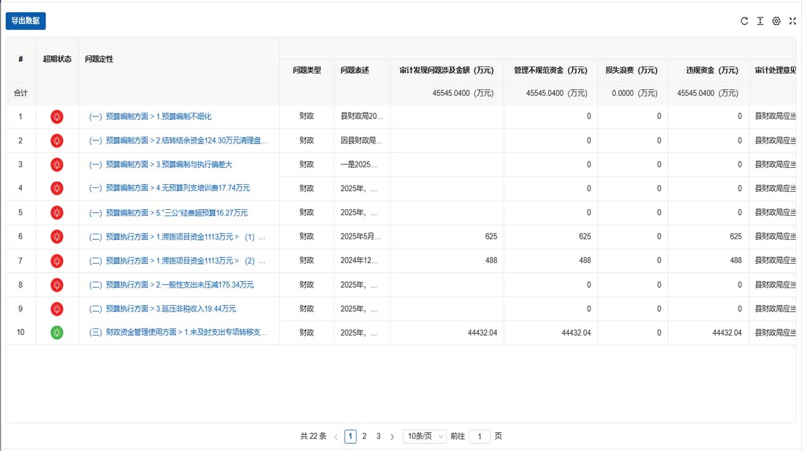Click the red overdue status icon in row 8

click(x=57, y=285)
